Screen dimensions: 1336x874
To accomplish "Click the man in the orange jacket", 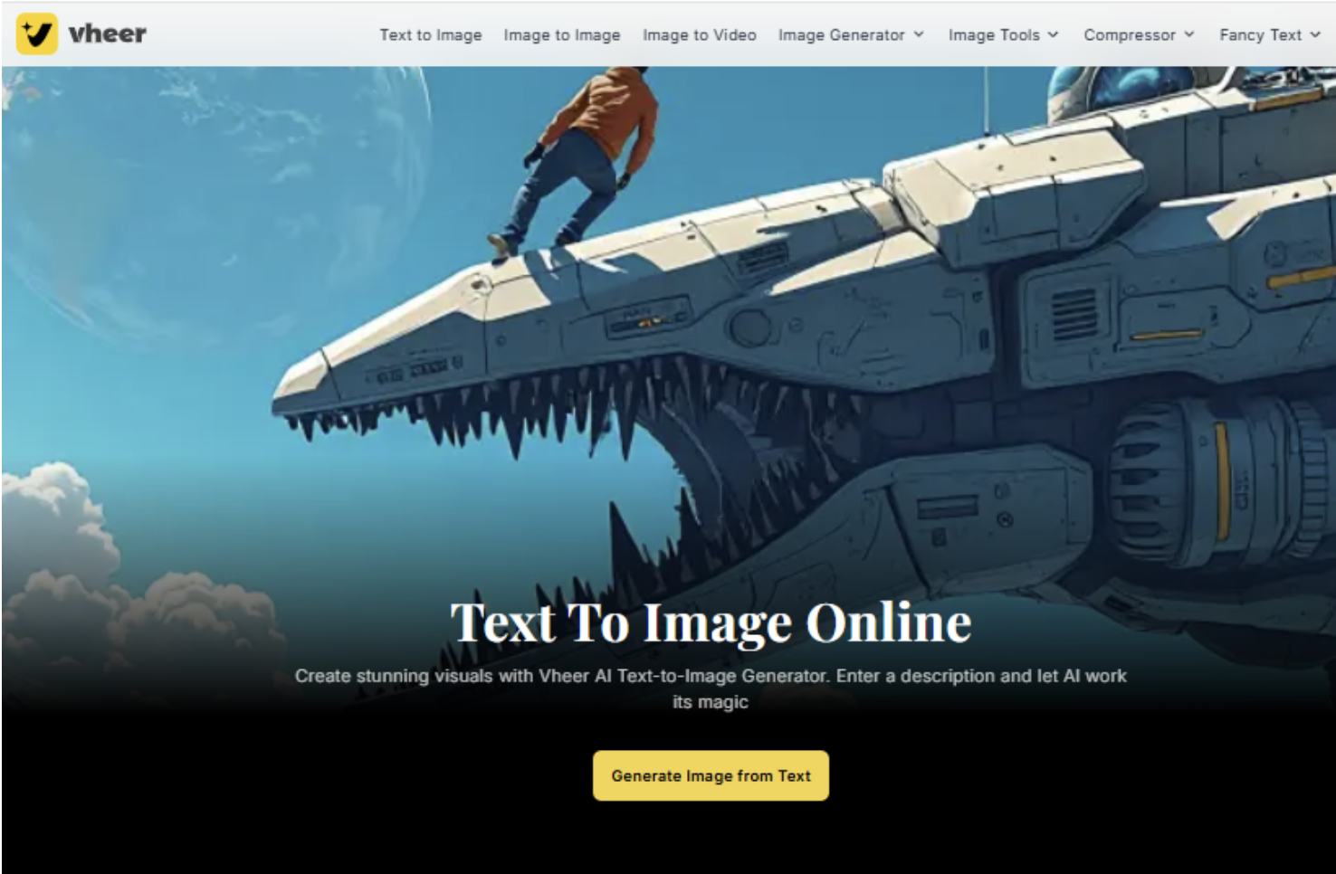I will coord(588,154).
